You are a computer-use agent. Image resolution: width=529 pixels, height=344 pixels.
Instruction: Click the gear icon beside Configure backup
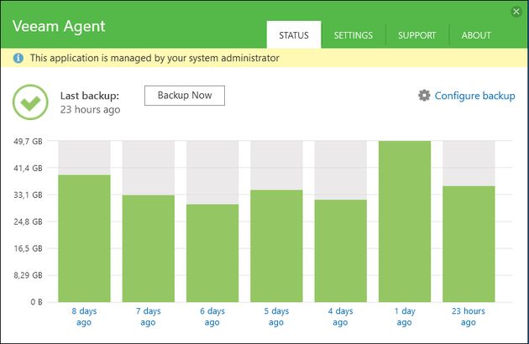(424, 96)
